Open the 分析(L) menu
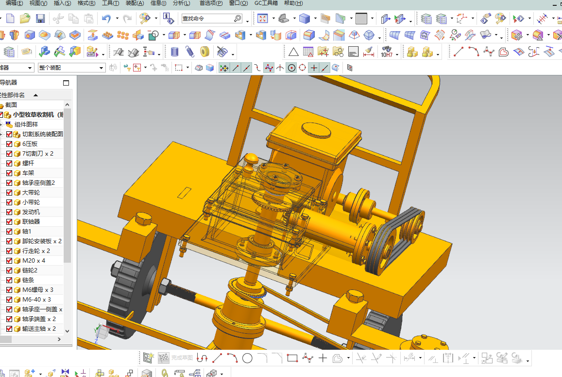The height and width of the screenshot is (377, 562). click(x=181, y=3)
